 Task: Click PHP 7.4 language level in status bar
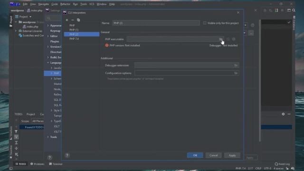click(240, 169)
